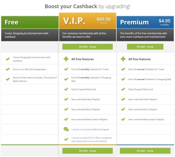Screen dimensions: 175x157
Task: Click checkmark beside special V.I.P. offers link
Action: [x=66, y=139]
